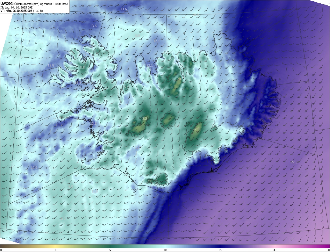Click the 5.5 value on the Westfjords

point(82,68)
